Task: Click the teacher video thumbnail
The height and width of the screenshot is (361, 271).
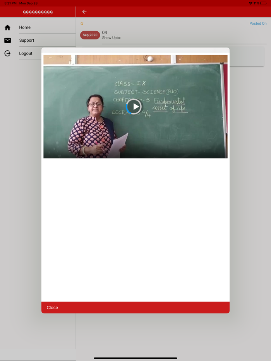Action: point(135,107)
